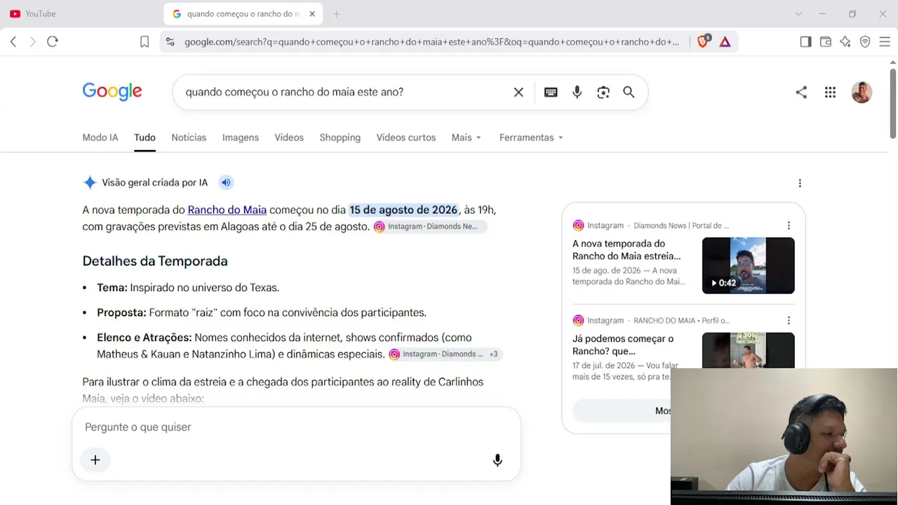This screenshot has width=898, height=505.
Task: Click the magnifier search button
Action: pyautogui.click(x=629, y=92)
